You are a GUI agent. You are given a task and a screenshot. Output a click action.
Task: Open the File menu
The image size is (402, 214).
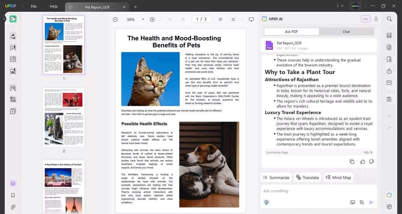click(x=33, y=6)
